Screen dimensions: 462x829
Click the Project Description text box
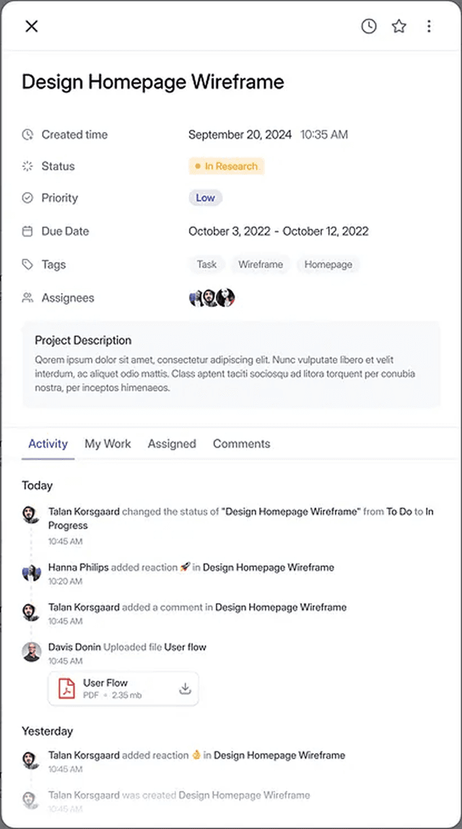click(231, 364)
